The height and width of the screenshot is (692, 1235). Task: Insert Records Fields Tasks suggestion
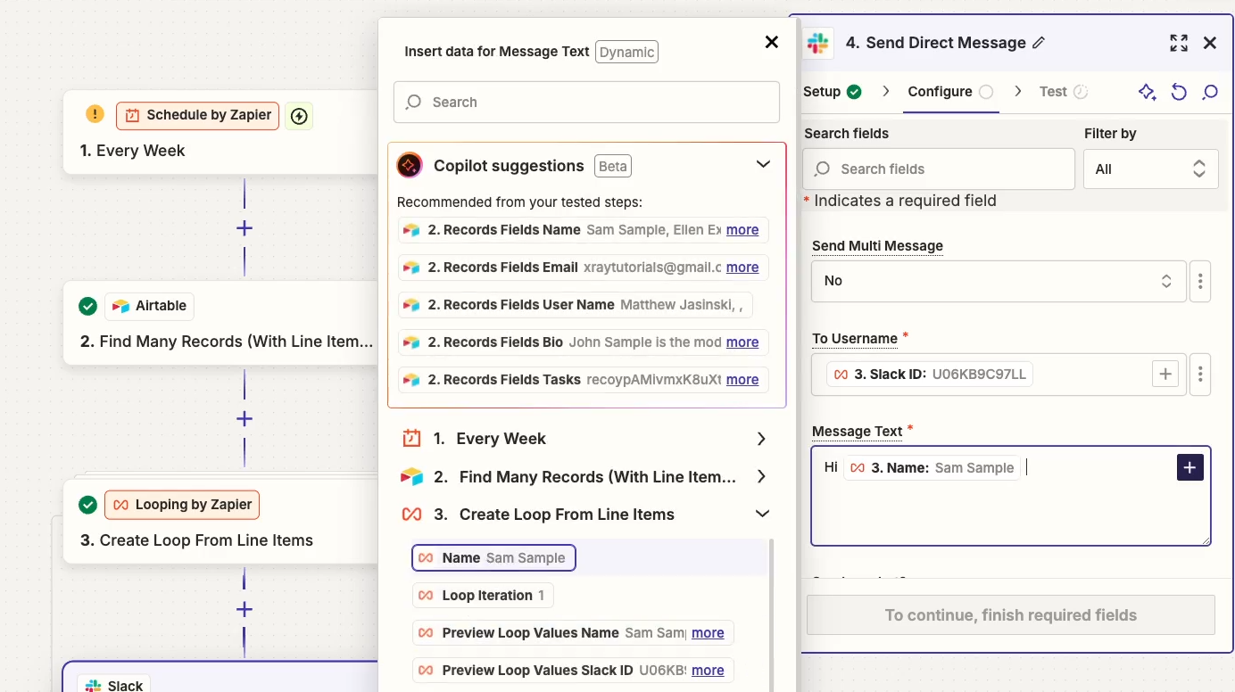point(583,380)
